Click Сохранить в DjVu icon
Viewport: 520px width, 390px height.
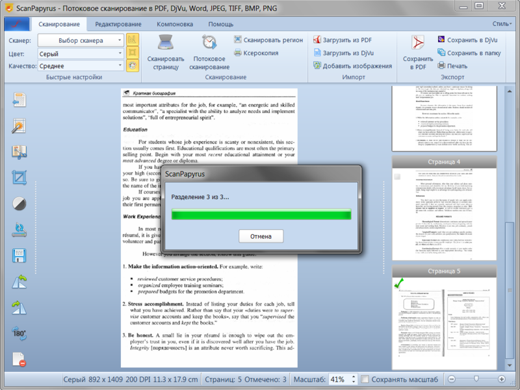(441, 40)
